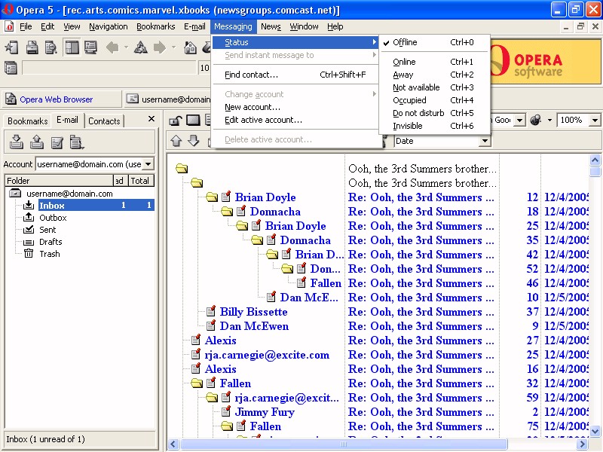
Task: Set status to Invisible
Action: coord(435,126)
